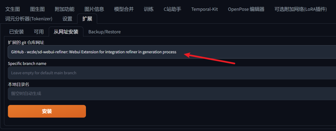This screenshot has width=336, height=131.
Task: Open the 设置 tab
Action: [67, 19]
